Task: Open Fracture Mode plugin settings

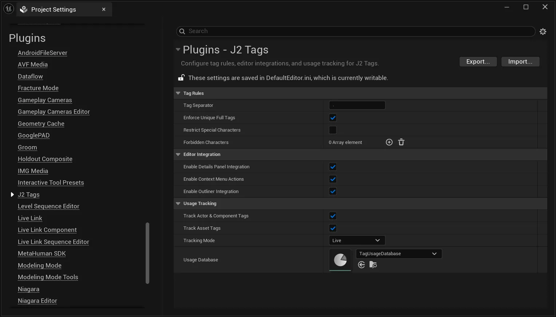Action: tap(38, 88)
